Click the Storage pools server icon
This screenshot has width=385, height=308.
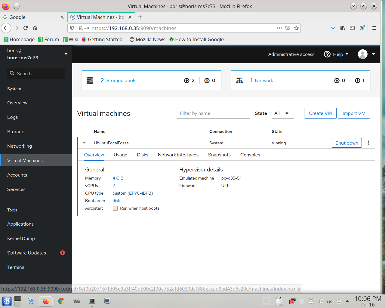point(90,80)
